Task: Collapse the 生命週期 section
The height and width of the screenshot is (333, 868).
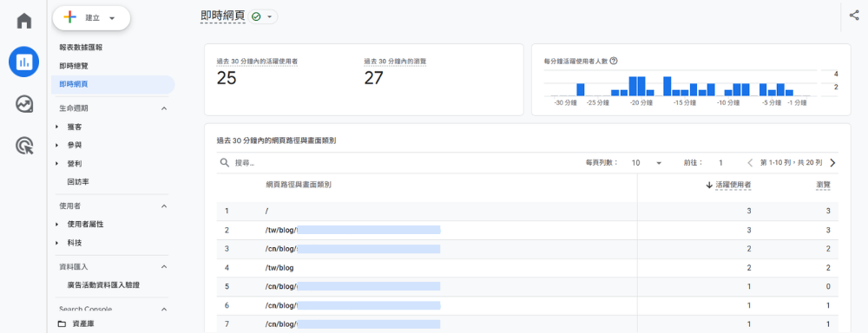Action: pyautogui.click(x=164, y=108)
